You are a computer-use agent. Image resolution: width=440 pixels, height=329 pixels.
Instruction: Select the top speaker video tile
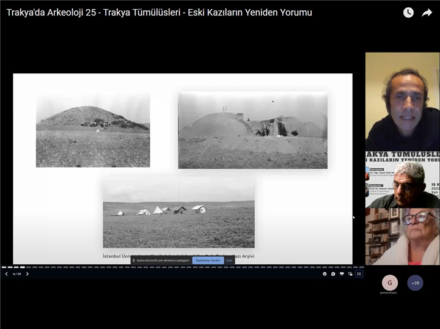tap(402, 102)
